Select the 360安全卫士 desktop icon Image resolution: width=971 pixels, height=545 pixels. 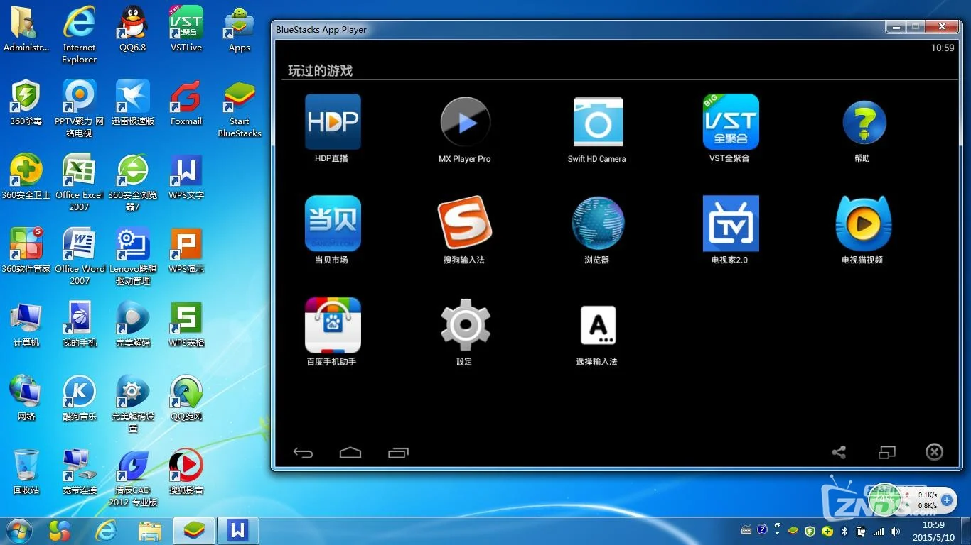[26, 176]
